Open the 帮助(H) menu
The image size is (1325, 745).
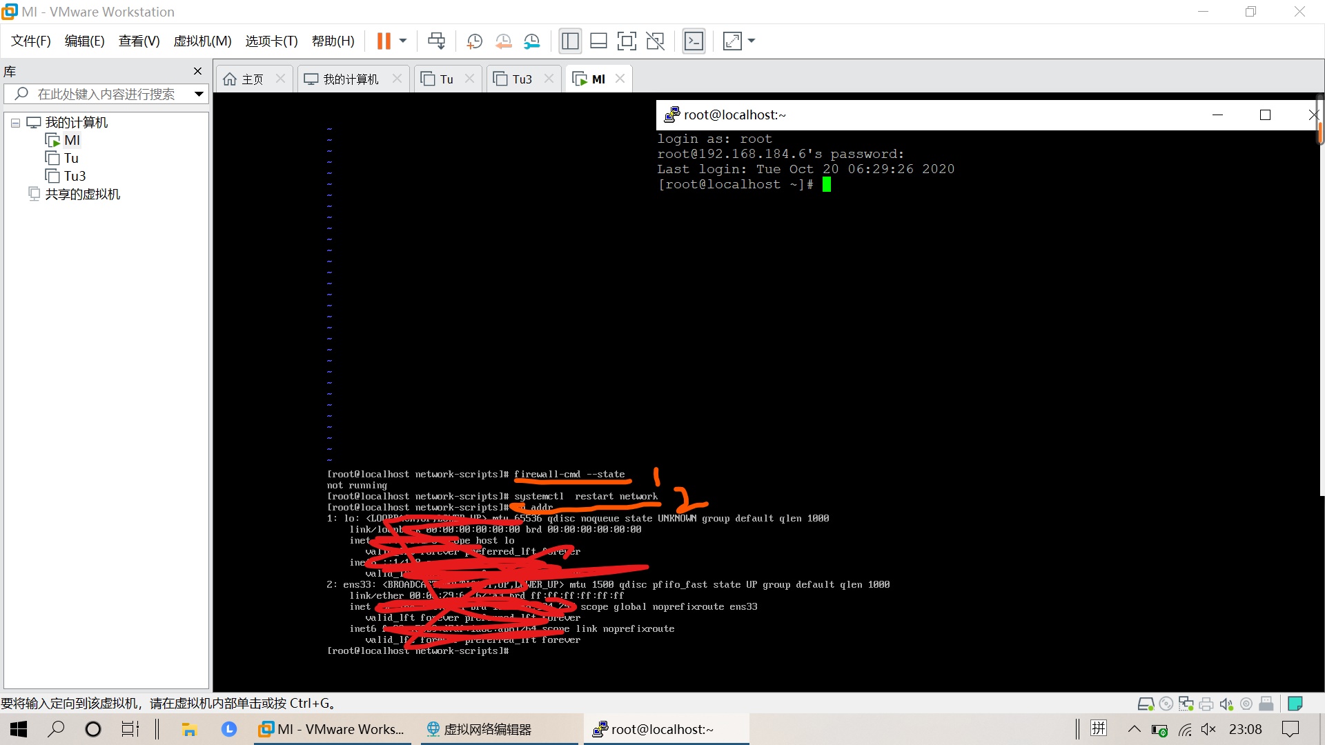pyautogui.click(x=333, y=41)
